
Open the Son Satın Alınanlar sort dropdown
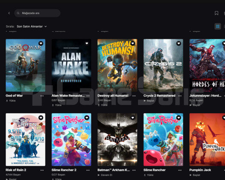point(32,27)
